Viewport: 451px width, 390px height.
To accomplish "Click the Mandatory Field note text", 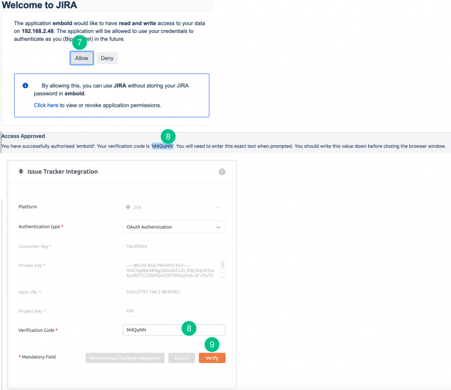I will point(37,357).
